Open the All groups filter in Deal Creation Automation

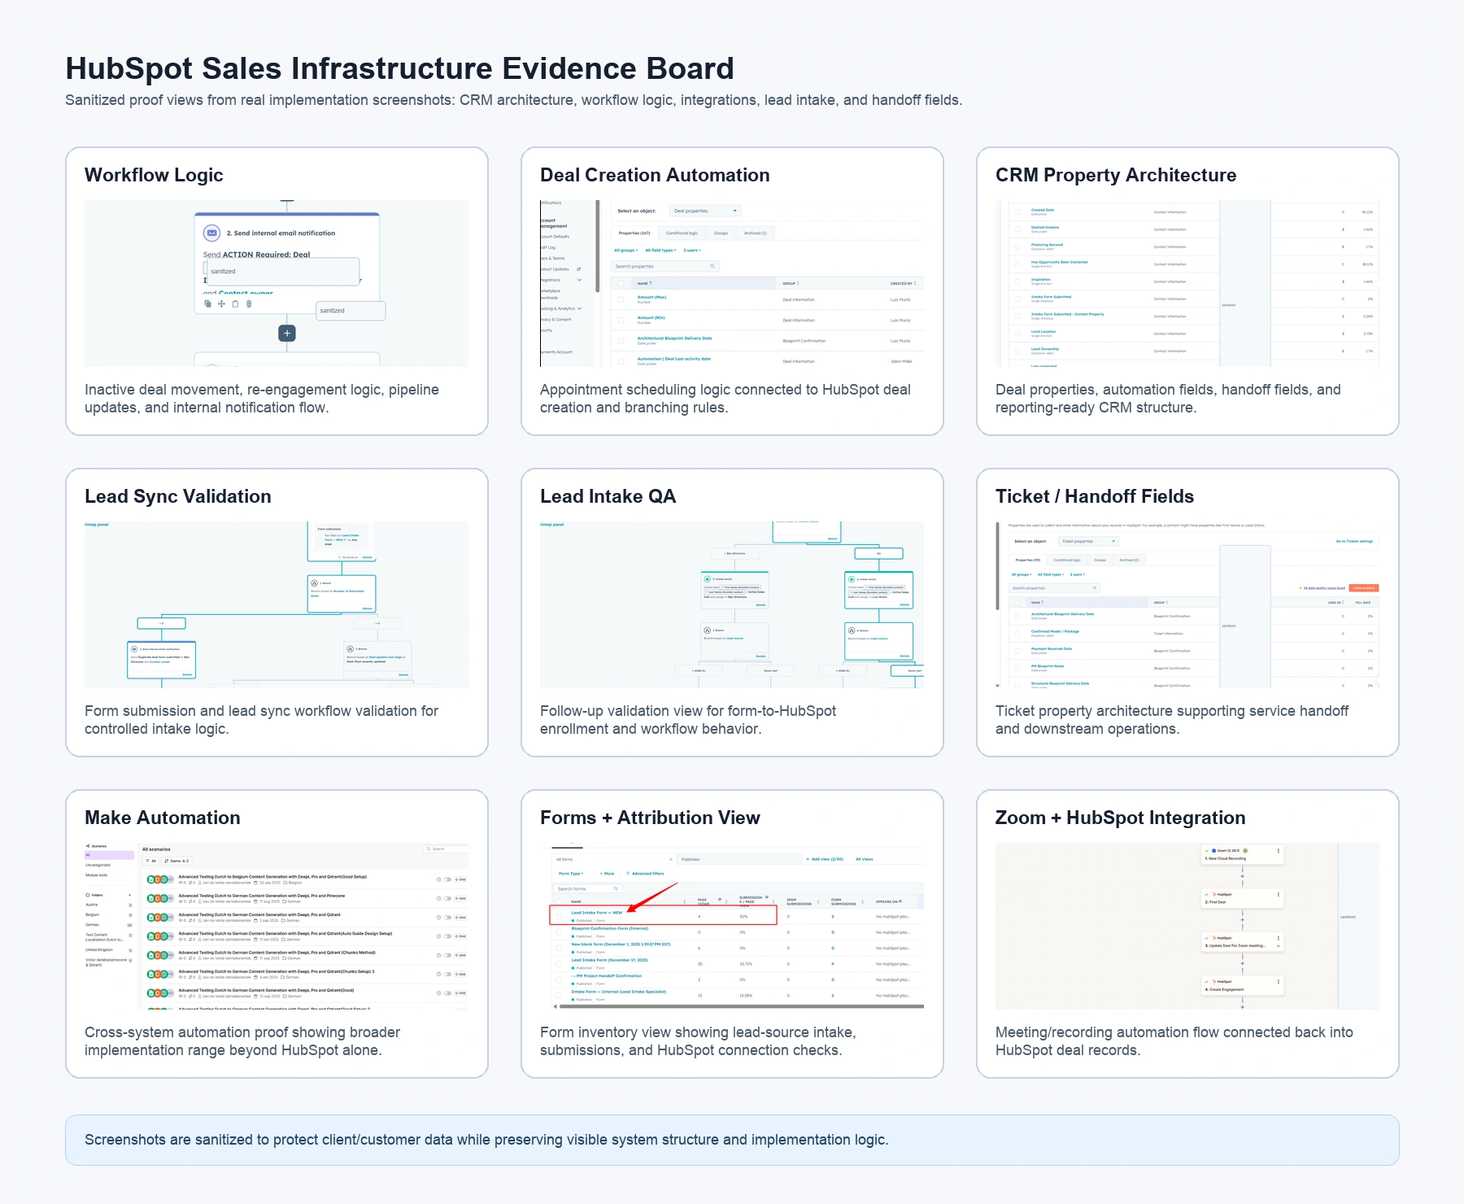[625, 251]
